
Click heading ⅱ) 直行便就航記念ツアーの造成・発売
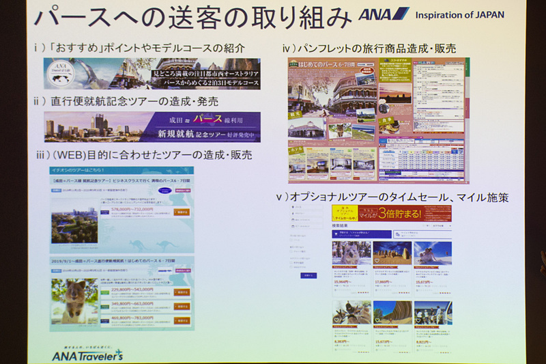tap(126, 101)
